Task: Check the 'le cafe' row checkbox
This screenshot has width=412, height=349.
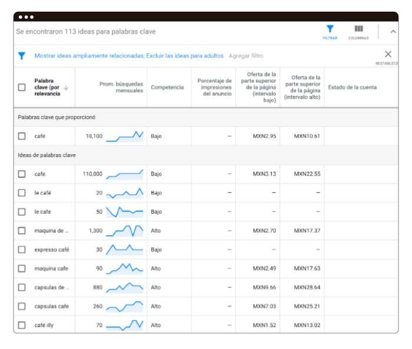Action: (x=22, y=211)
